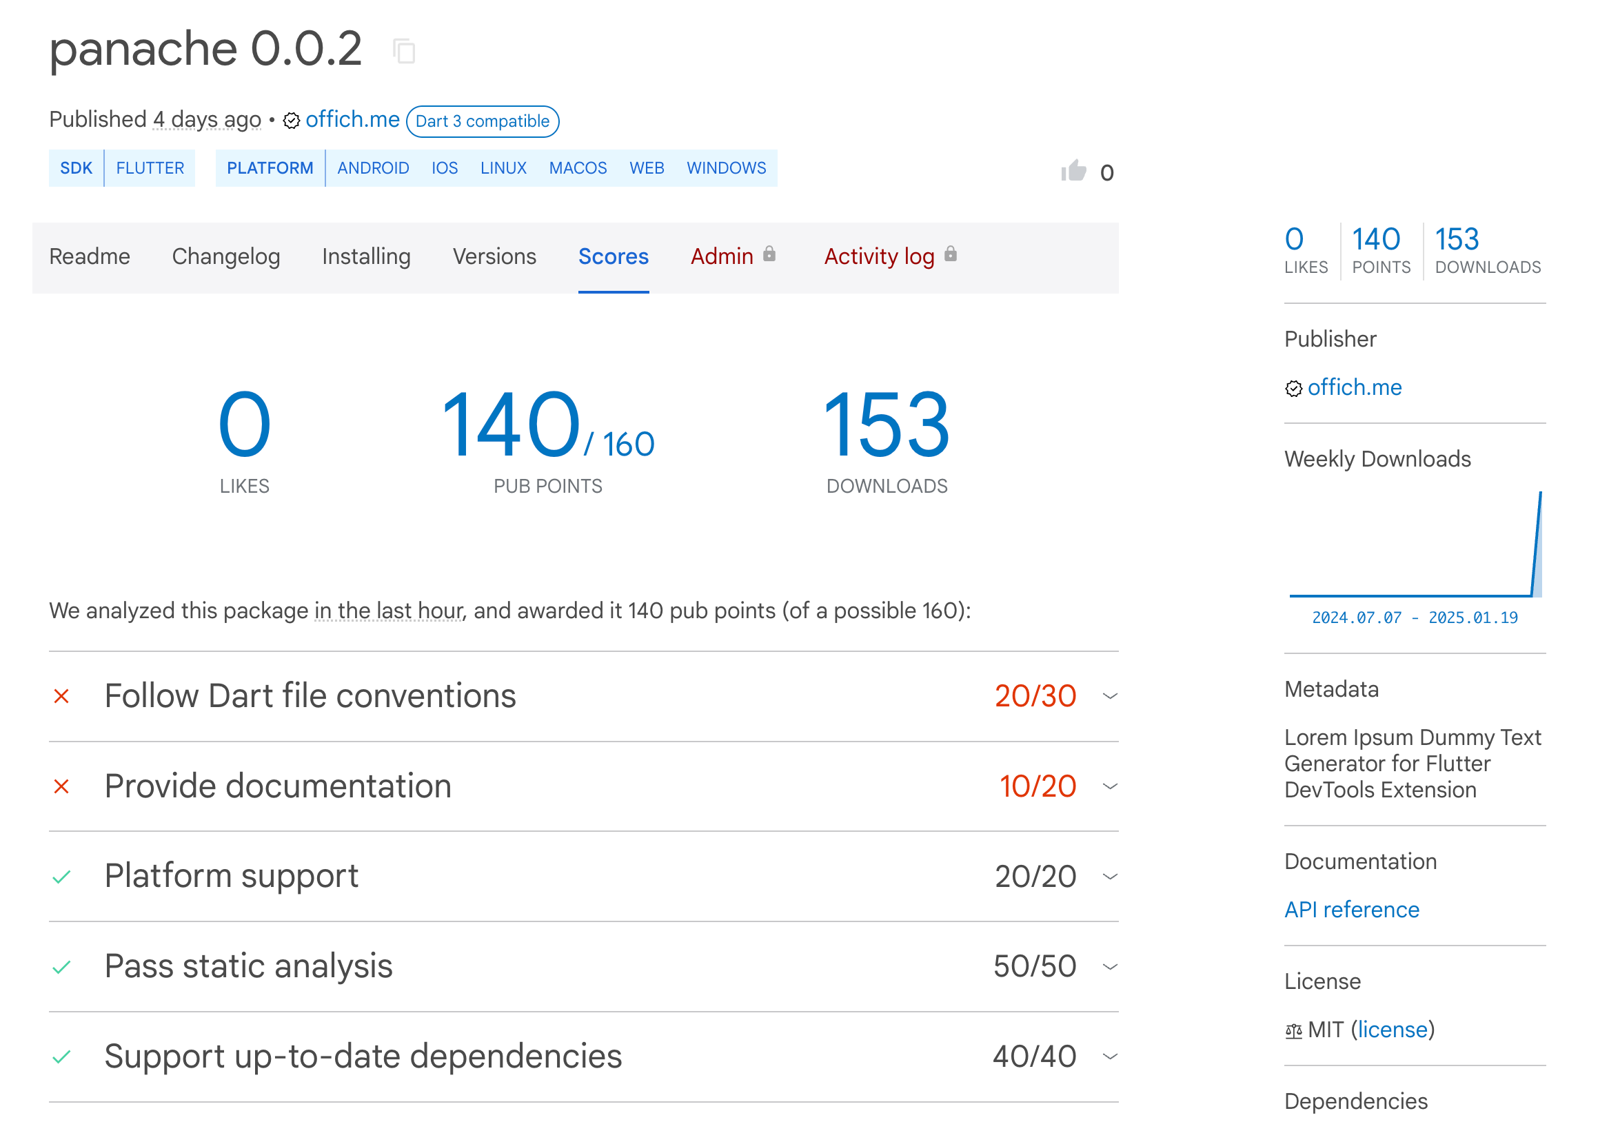Click the copy package name icon
Image resolution: width=1609 pixels, height=1133 pixels.
(405, 51)
